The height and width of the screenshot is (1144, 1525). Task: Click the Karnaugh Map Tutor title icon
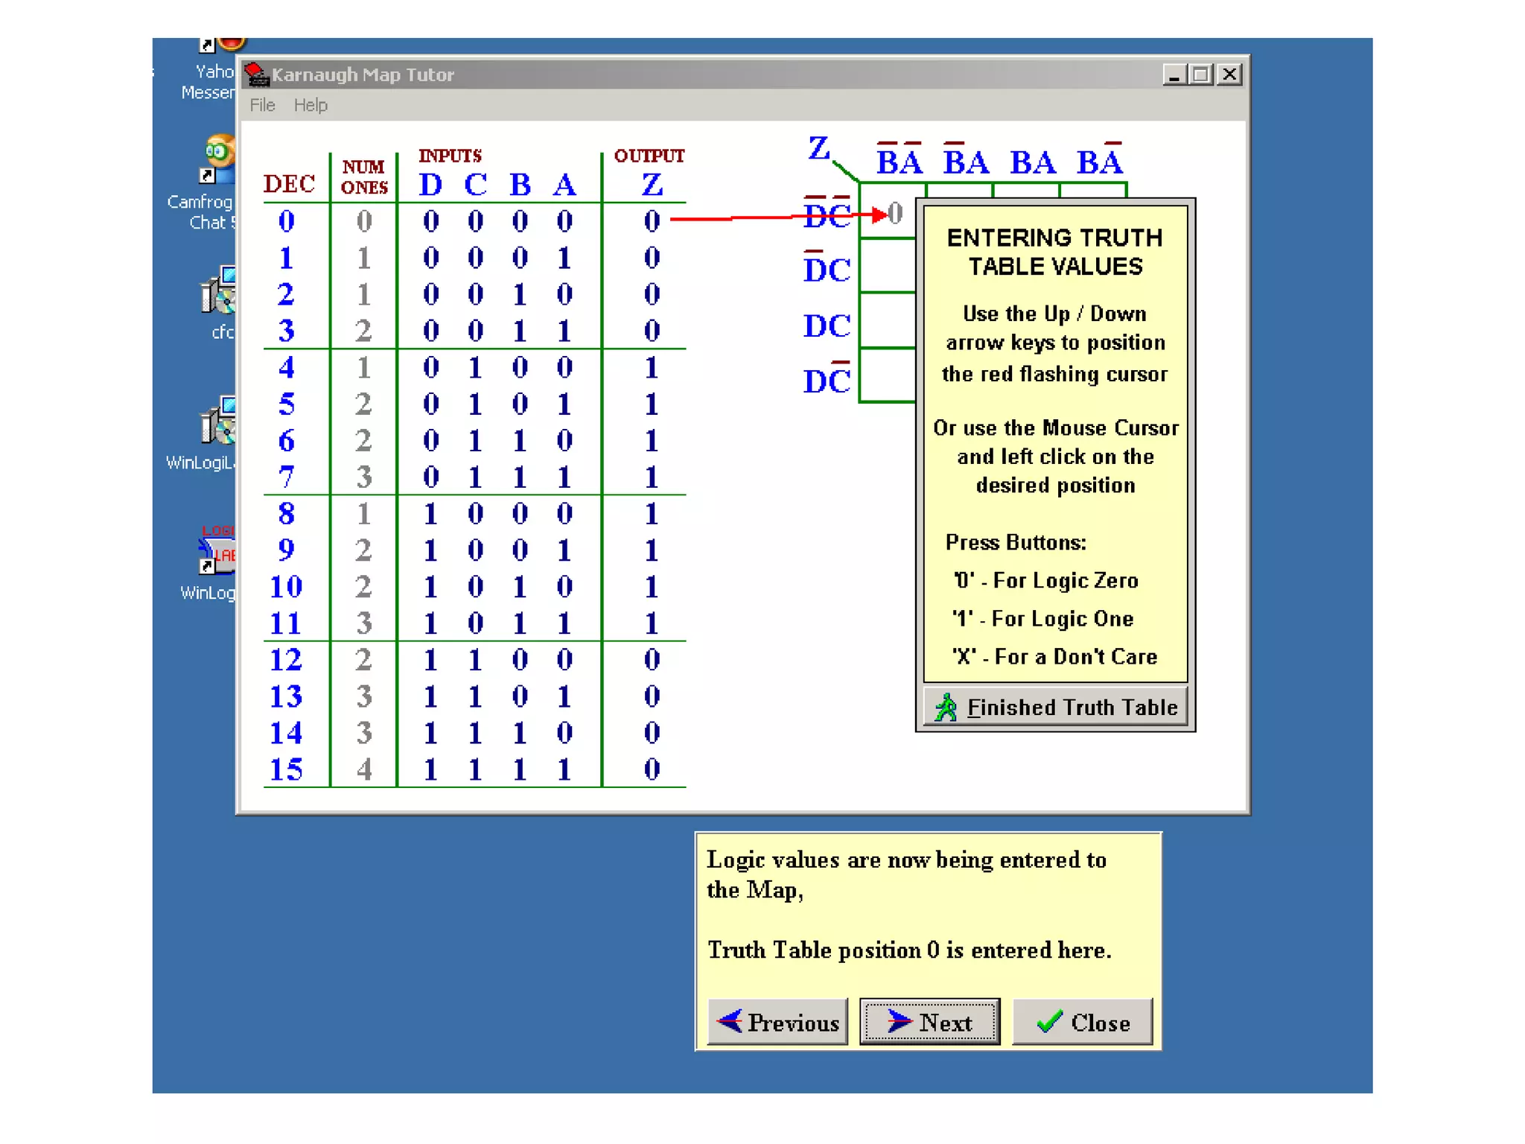click(x=257, y=74)
